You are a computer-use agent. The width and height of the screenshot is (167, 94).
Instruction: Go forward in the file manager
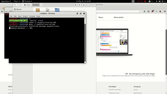[18, 5]
